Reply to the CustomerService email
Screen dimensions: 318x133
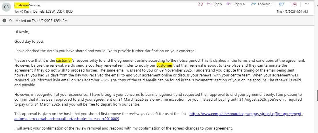tap(214, 4)
